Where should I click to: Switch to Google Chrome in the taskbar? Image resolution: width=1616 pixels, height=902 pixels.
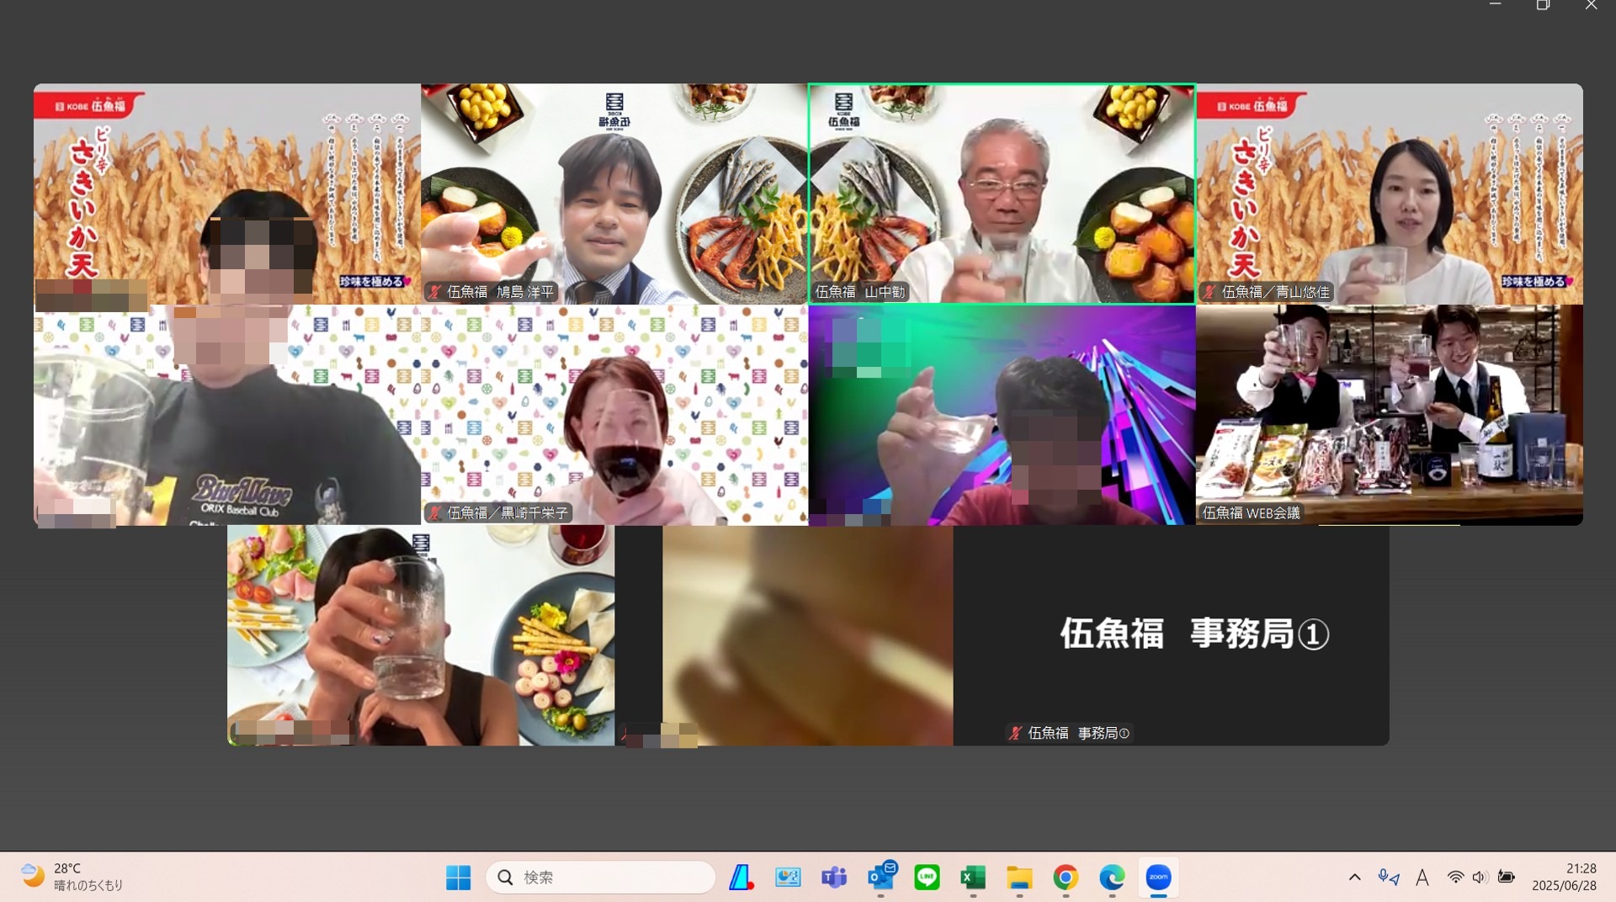[1066, 878]
